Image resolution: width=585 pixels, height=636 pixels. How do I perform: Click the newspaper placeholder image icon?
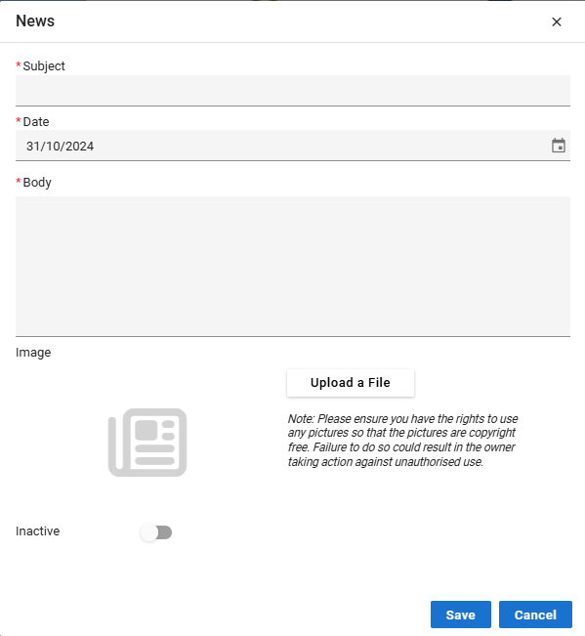pyautogui.click(x=147, y=443)
